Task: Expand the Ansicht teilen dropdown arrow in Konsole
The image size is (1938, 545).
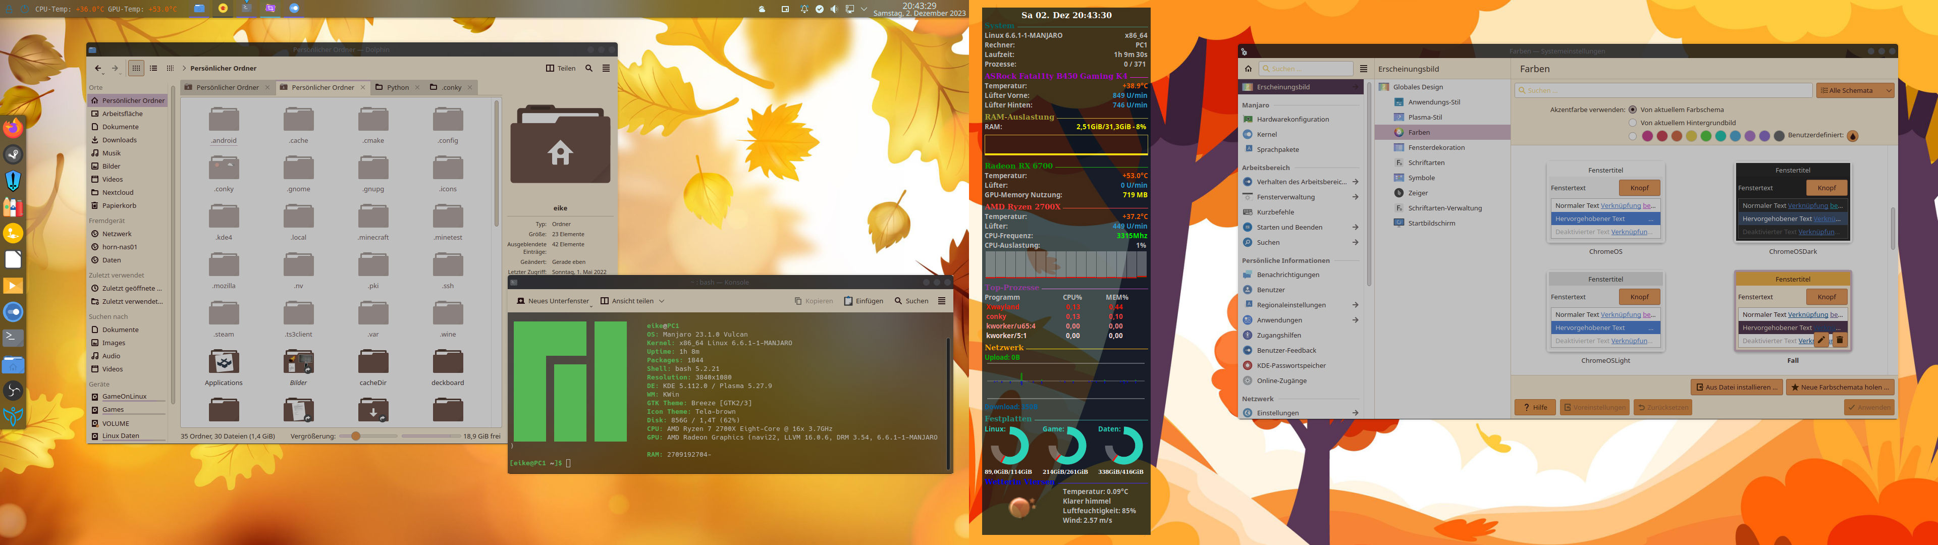Action: coord(661,300)
